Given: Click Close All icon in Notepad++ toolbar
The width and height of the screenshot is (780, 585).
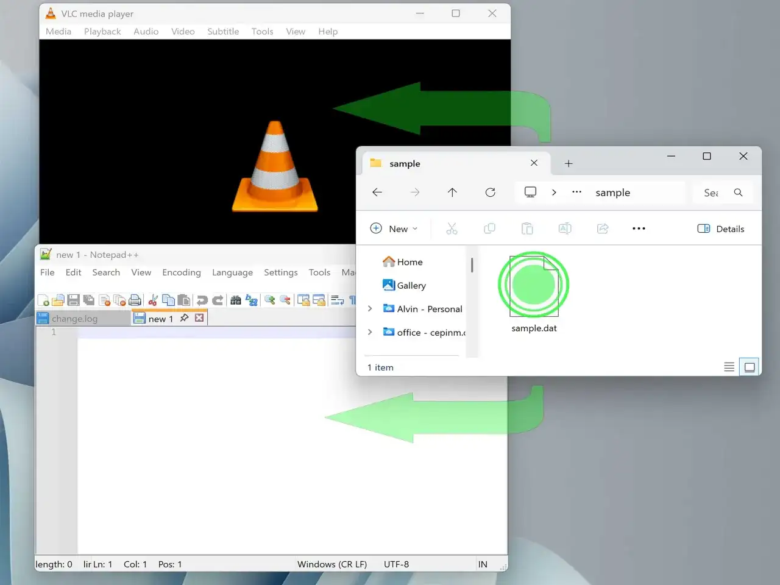Looking at the screenshot, I should click(x=119, y=300).
